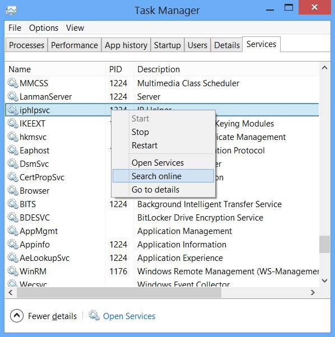
Task: Click the IKEEXT service gear icon
Action: click(13, 124)
